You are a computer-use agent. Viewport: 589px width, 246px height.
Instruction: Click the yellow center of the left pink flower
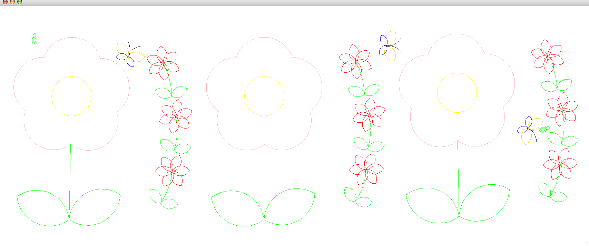pos(71,96)
